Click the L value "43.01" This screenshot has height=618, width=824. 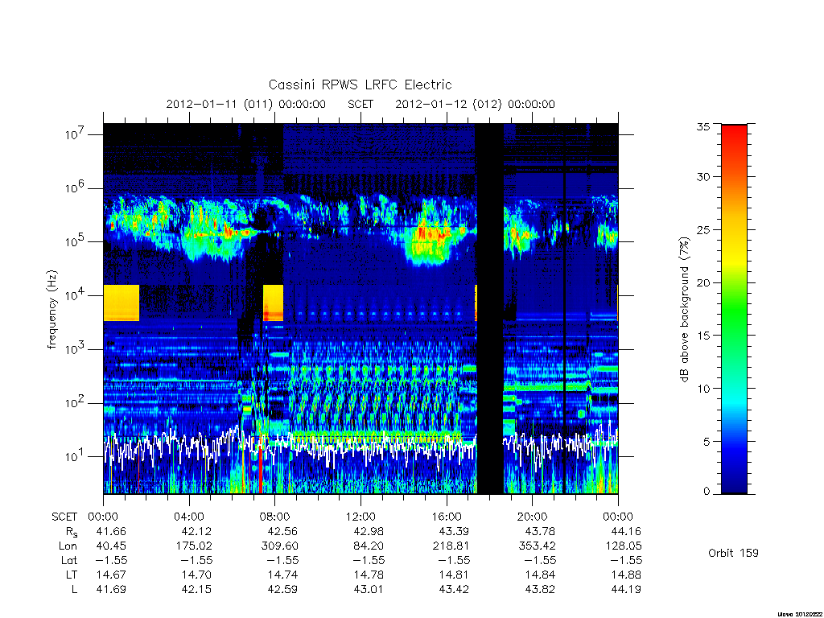point(369,590)
